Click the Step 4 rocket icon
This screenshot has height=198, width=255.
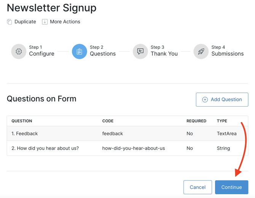pos(201,51)
